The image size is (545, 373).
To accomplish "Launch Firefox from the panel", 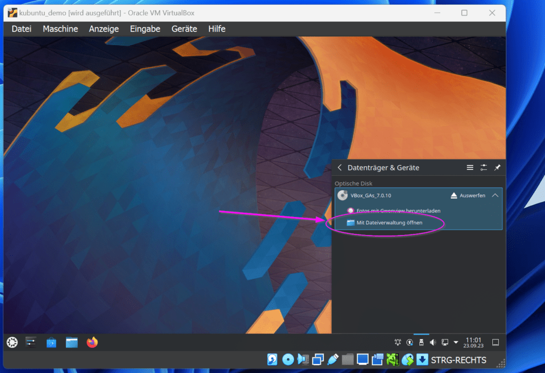I will pyautogui.click(x=92, y=343).
